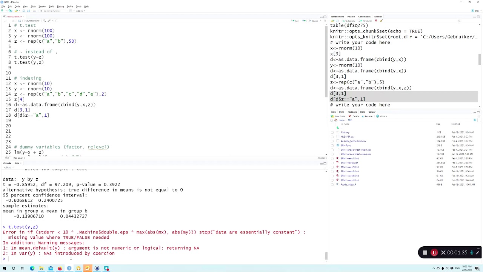
Task: Switch to the History tab
Action: [351, 17]
